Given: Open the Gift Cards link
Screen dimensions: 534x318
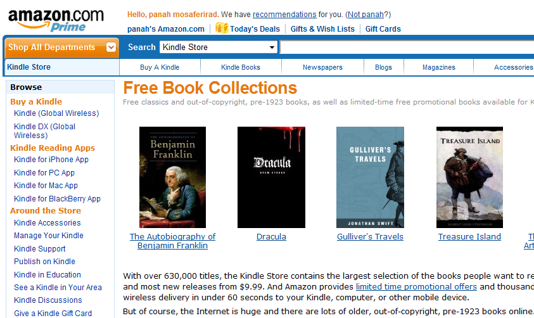Looking at the screenshot, I should 383,29.
